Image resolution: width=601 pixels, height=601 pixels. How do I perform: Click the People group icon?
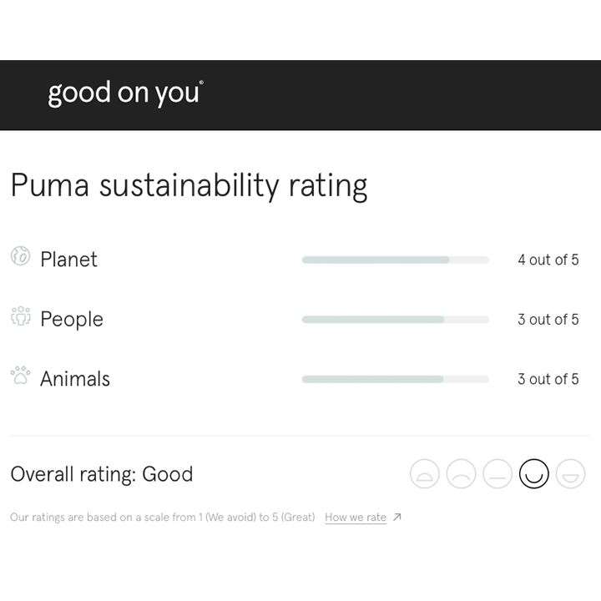tap(21, 316)
